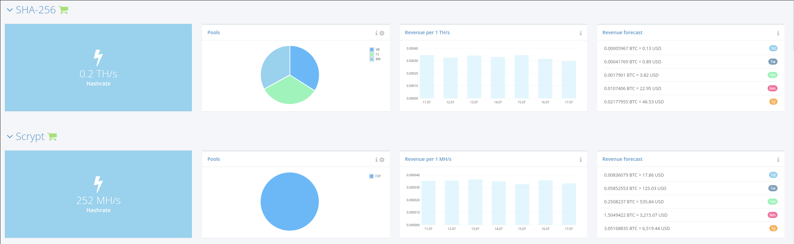Click the 1w badge for 125.03 USD forecast
794x244 pixels.
[x=773, y=188]
